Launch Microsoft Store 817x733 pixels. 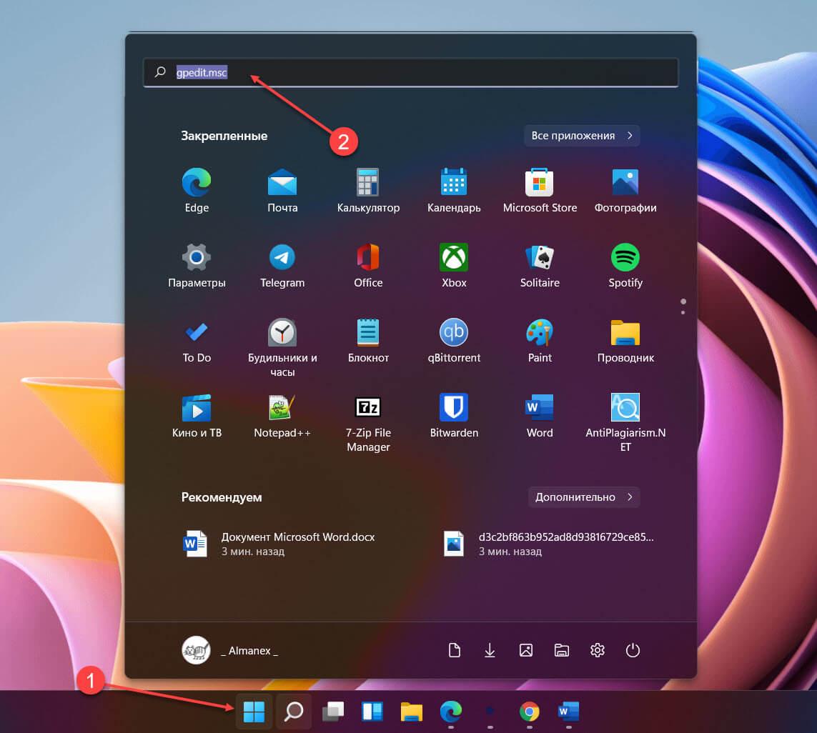[540, 191]
